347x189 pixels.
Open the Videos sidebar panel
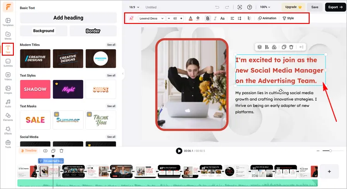[8, 76]
